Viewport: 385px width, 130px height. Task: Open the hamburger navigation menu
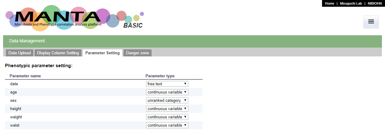(371, 22)
